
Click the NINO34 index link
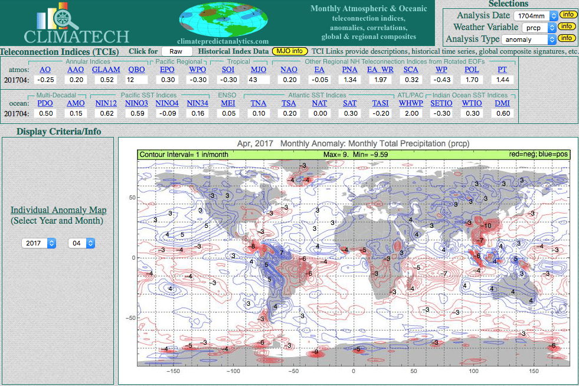point(197,103)
